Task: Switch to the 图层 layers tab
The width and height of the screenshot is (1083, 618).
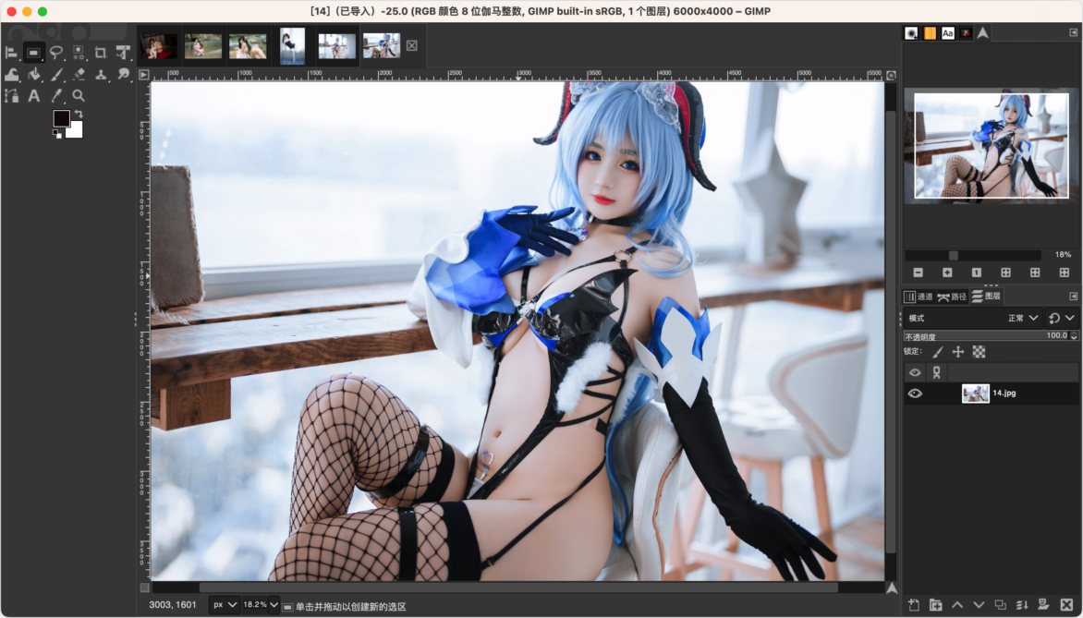Action: point(986,297)
